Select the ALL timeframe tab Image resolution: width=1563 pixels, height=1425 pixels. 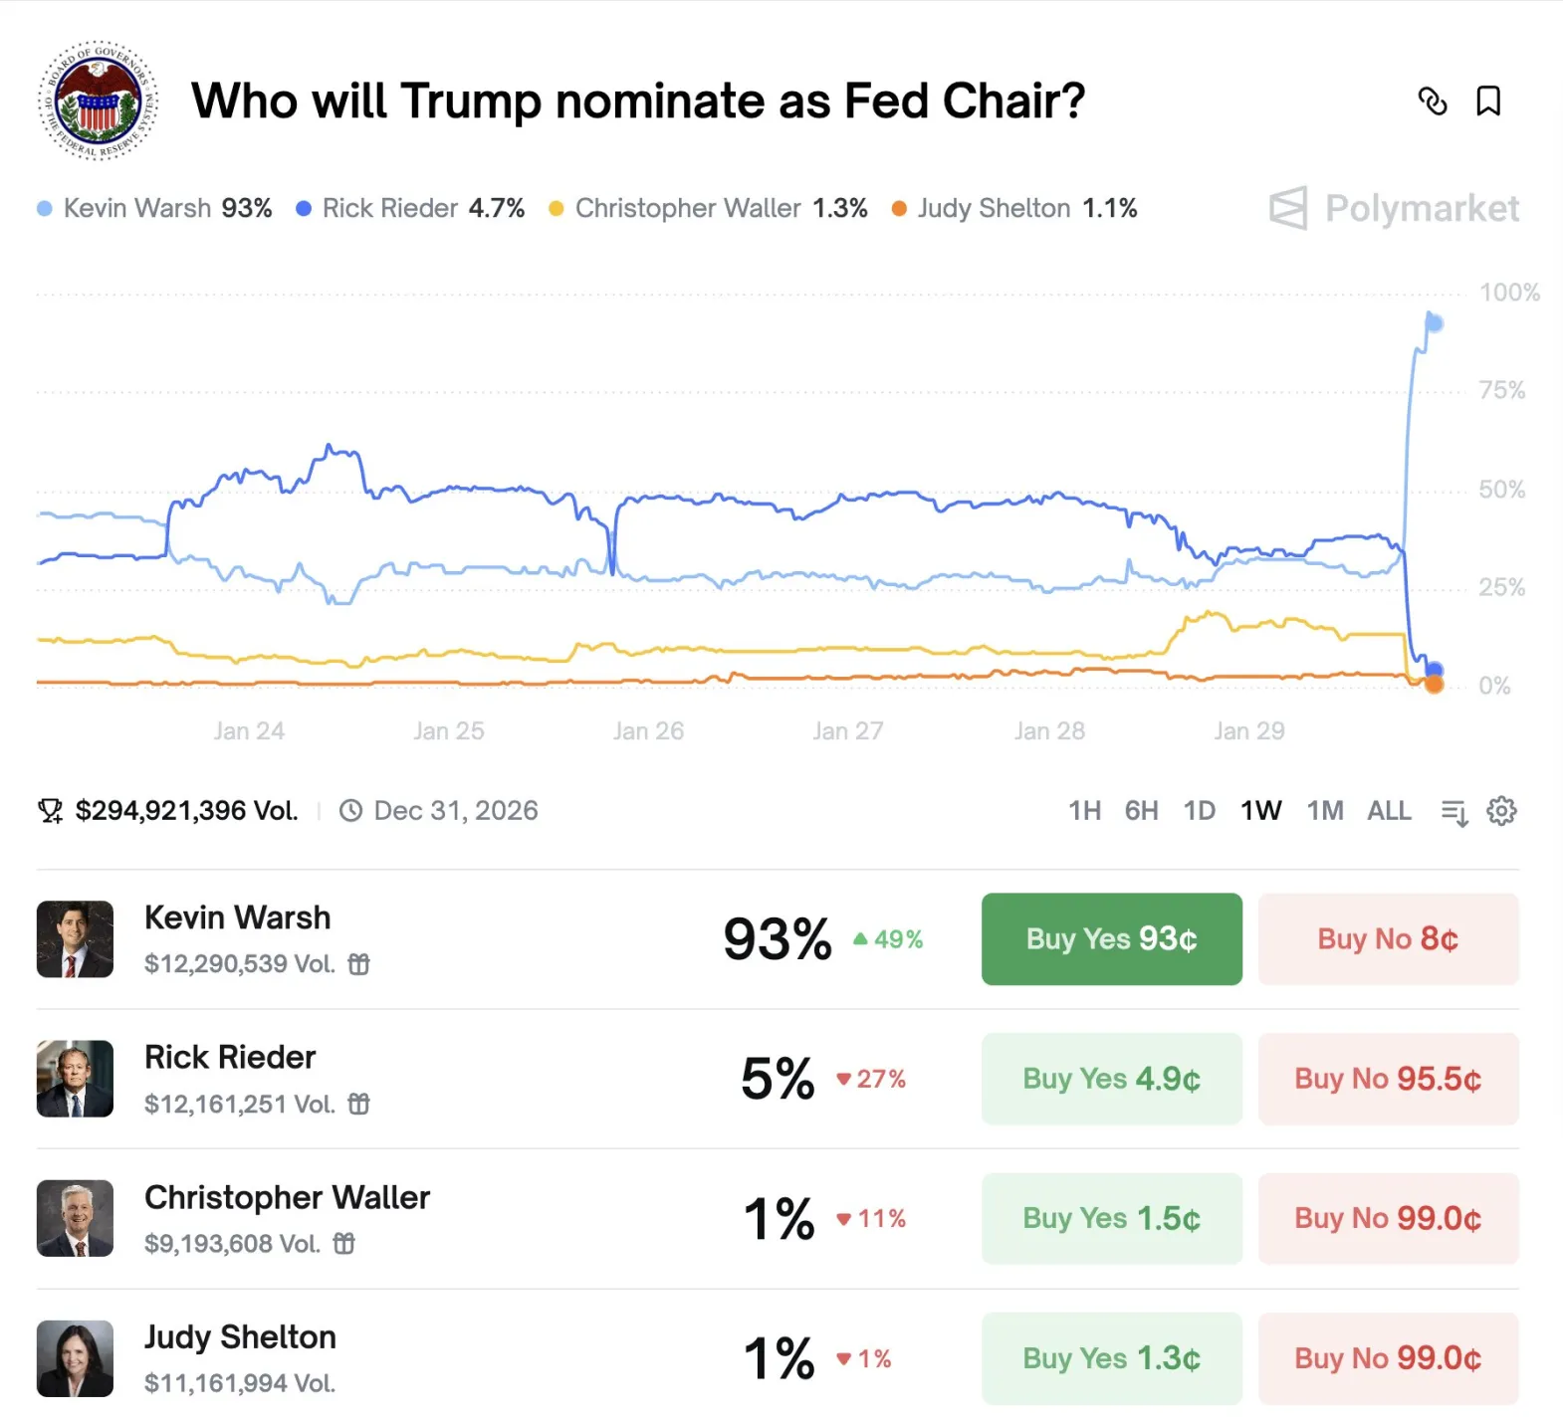pyautogui.click(x=1389, y=811)
